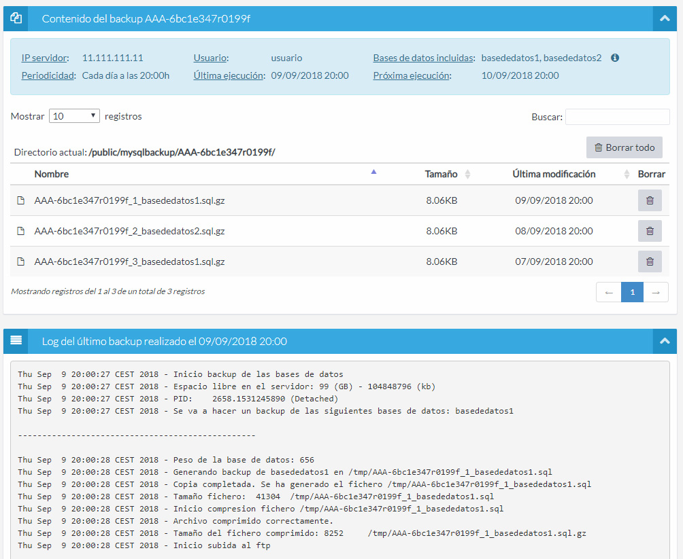Open the Mostrar registros count dropdown
This screenshot has height=559, width=683.
pyautogui.click(x=75, y=116)
